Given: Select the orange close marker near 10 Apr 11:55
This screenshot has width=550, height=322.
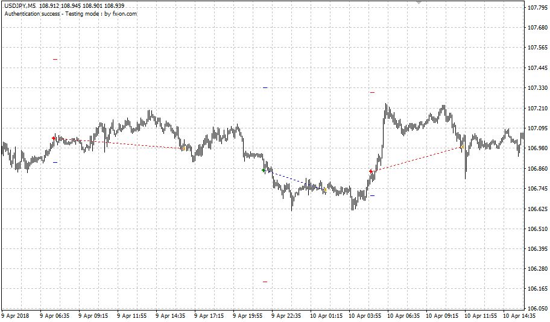Looking at the screenshot, I should coord(463,147).
